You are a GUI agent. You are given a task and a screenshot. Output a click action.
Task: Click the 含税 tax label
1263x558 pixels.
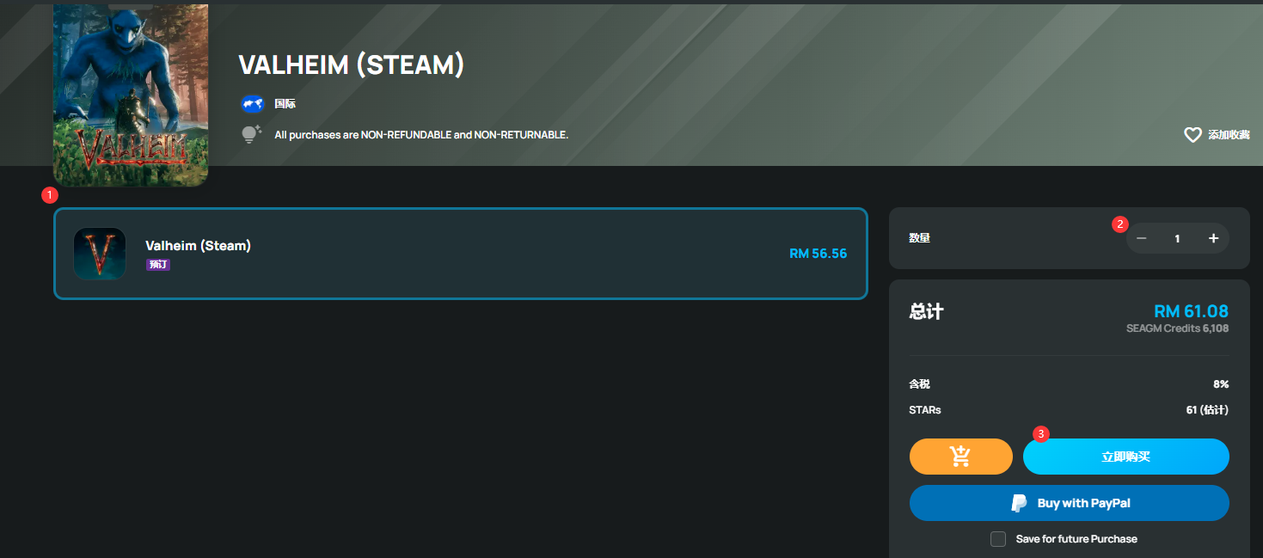click(920, 384)
